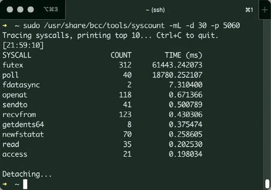Click the COUNT column header
Screen dimensions: 271x190
pos(121,55)
